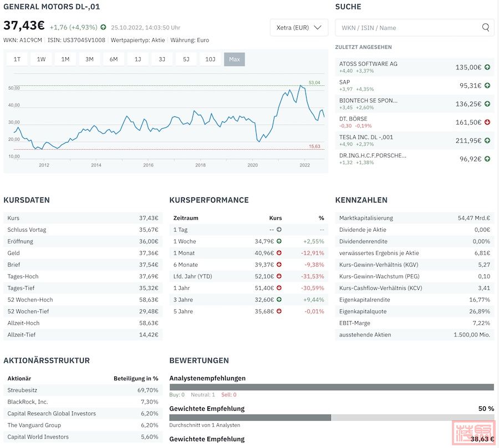
Task: Open DR.ING.H.C.F.PORSCHE... stock link
Action: [x=414, y=159]
